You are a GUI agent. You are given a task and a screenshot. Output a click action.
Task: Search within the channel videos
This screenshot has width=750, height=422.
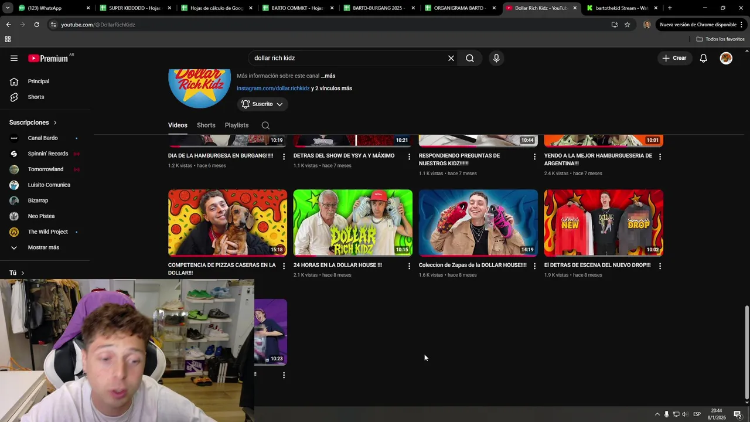(265, 125)
